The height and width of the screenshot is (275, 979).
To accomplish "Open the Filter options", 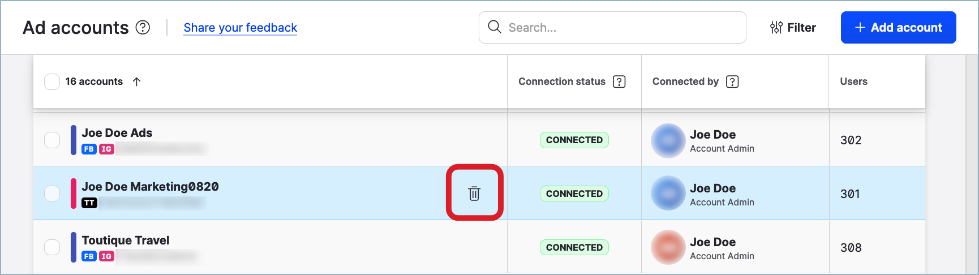I will 793,27.
